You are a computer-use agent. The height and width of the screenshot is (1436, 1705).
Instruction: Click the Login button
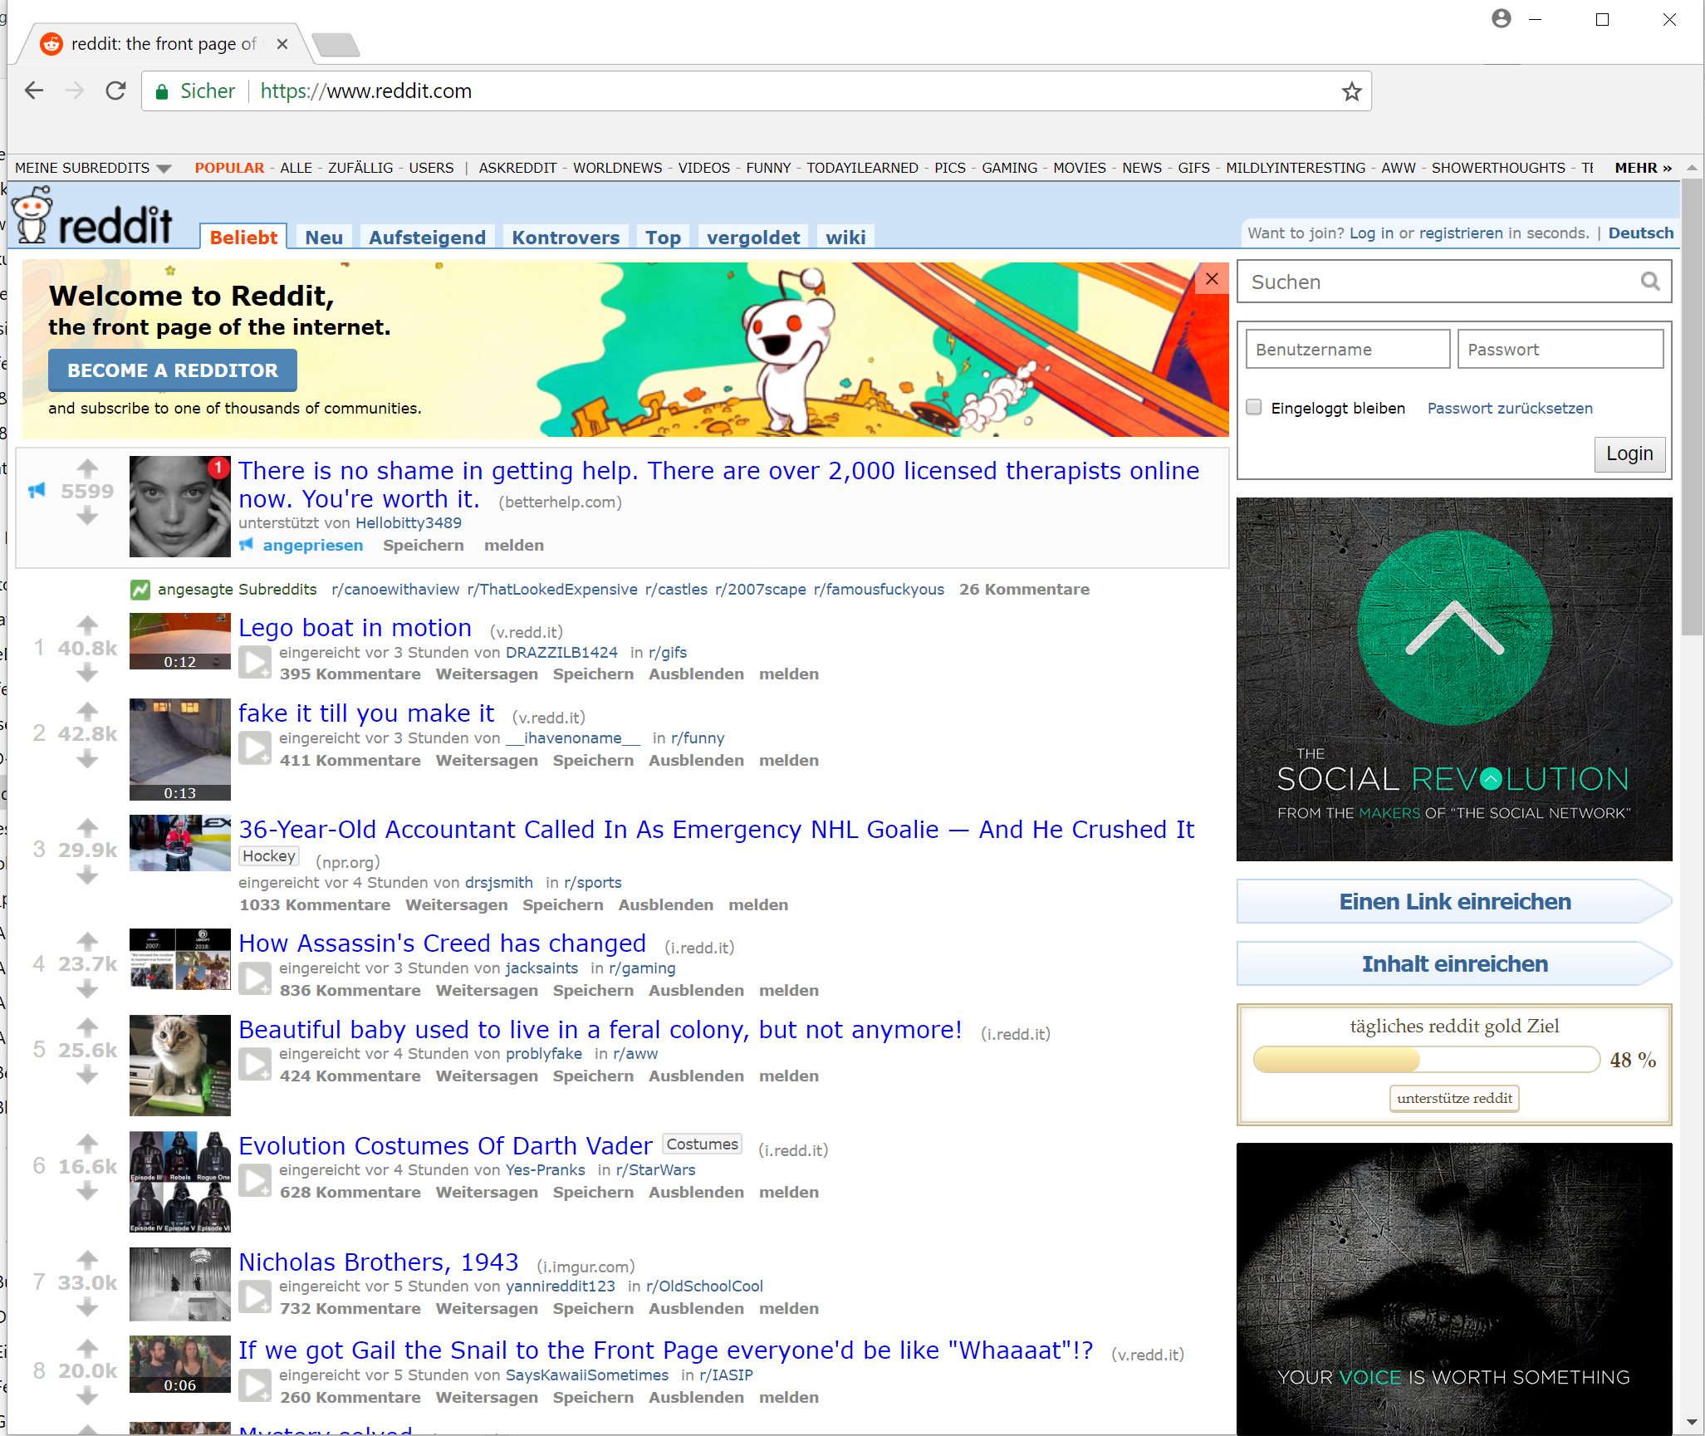tap(1629, 453)
